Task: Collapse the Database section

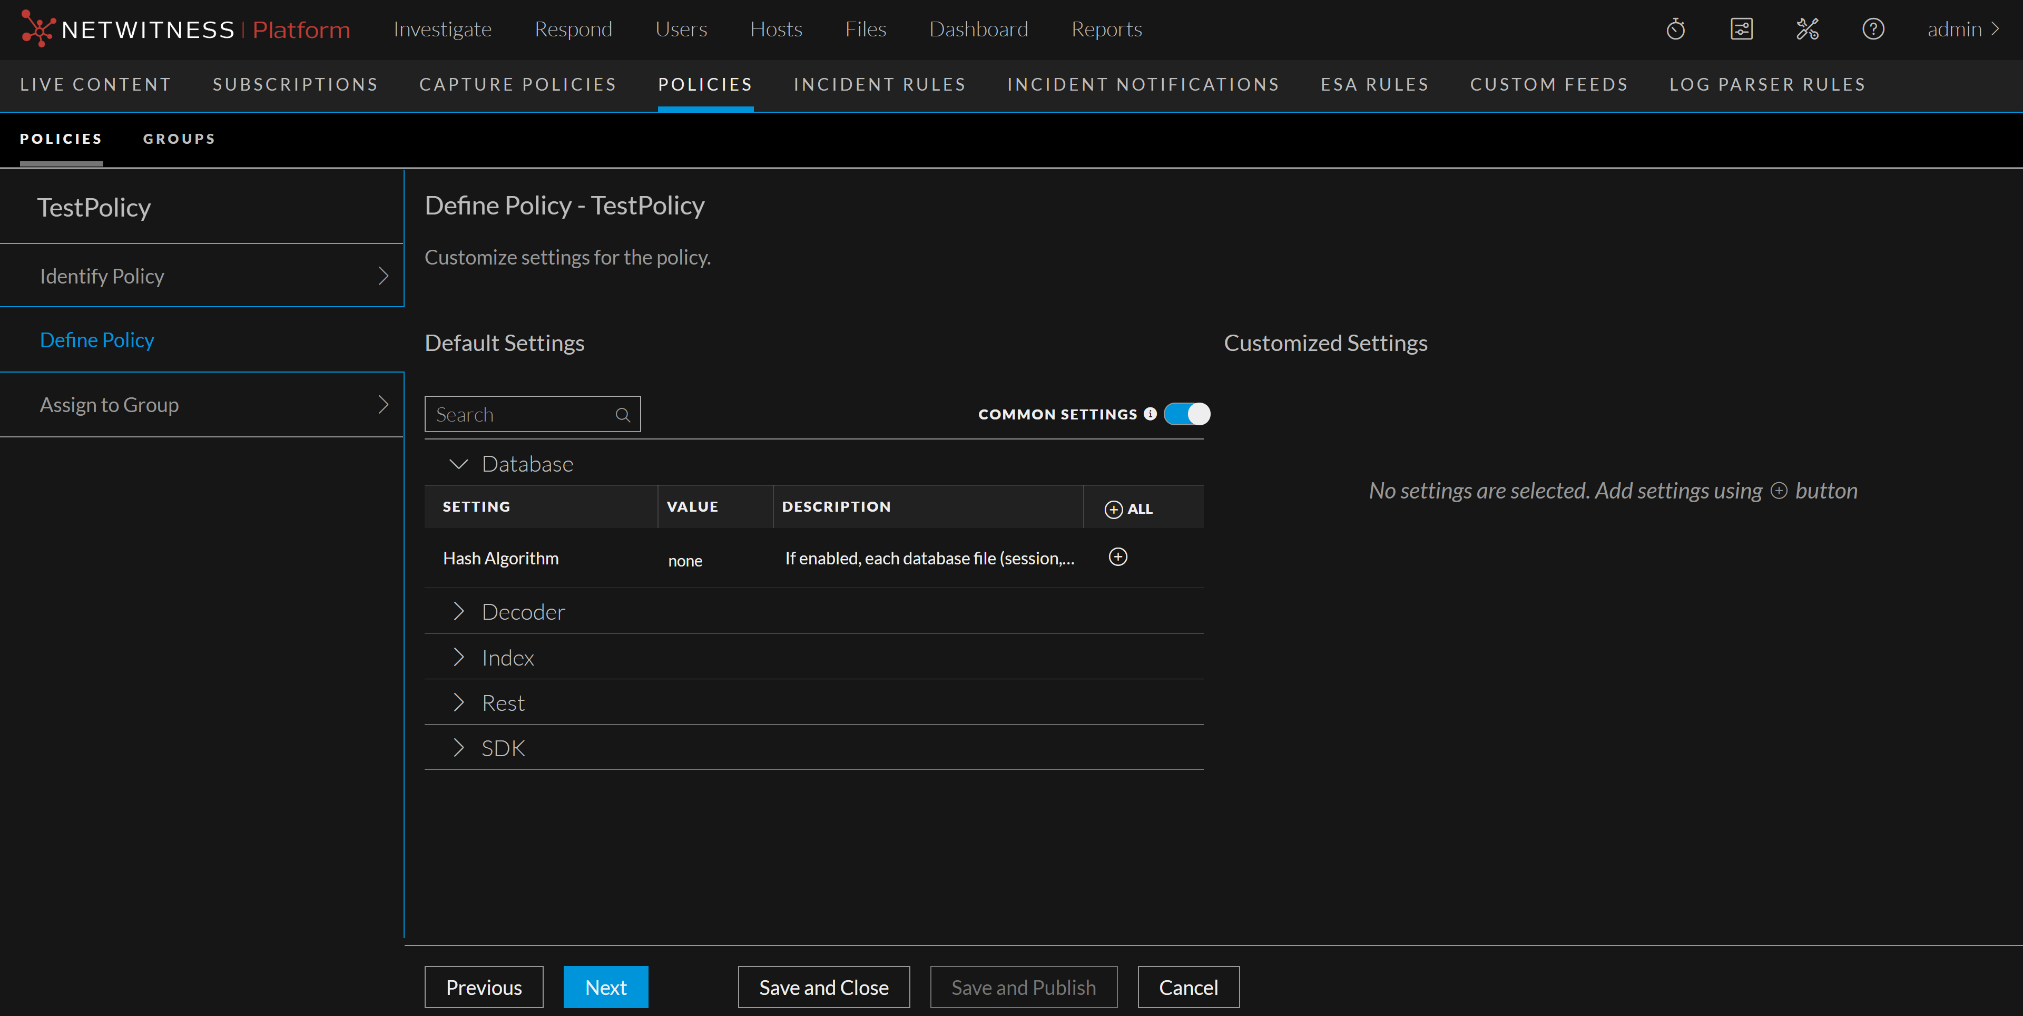Action: coord(459,464)
